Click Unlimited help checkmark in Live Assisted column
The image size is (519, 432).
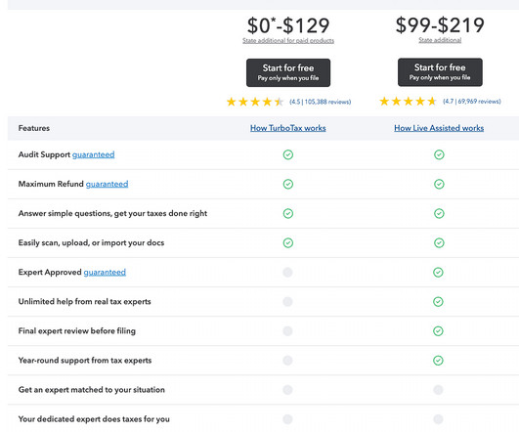438,302
